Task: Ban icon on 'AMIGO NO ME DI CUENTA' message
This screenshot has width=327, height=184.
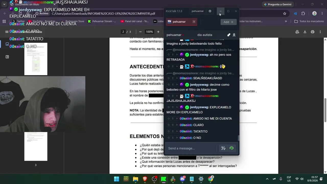Action: tap(168, 119)
